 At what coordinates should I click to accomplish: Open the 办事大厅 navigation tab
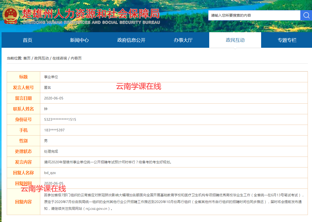[183, 40]
